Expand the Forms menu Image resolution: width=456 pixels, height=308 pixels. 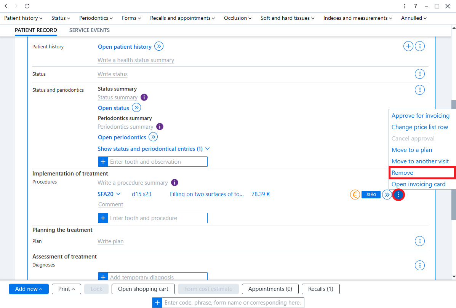(131, 18)
